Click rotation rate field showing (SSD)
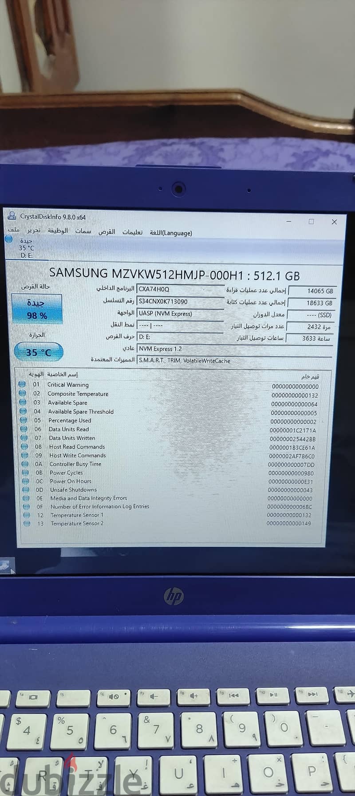Image resolution: width=355 pixels, height=796 pixels. point(311,315)
